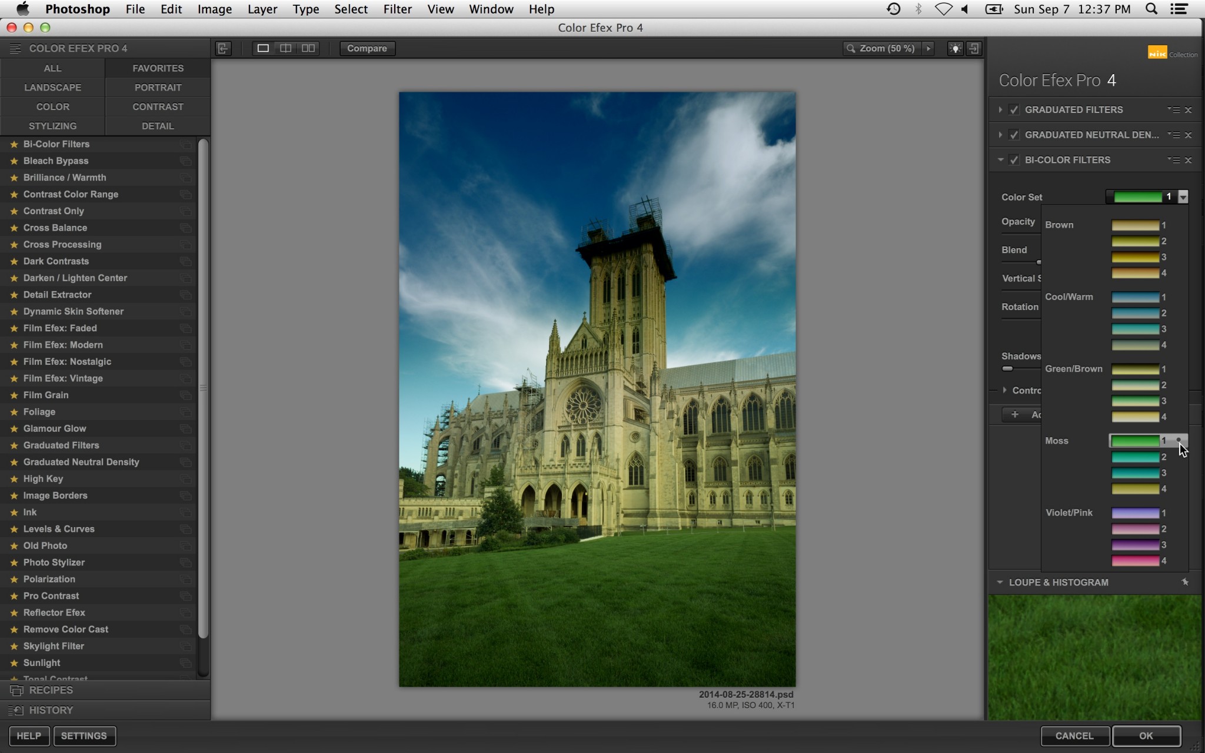Close the Color Set dropdown arrow
Image resolution: width=1205 pixels, height=753 pixels.
(x=1183, y=197)
